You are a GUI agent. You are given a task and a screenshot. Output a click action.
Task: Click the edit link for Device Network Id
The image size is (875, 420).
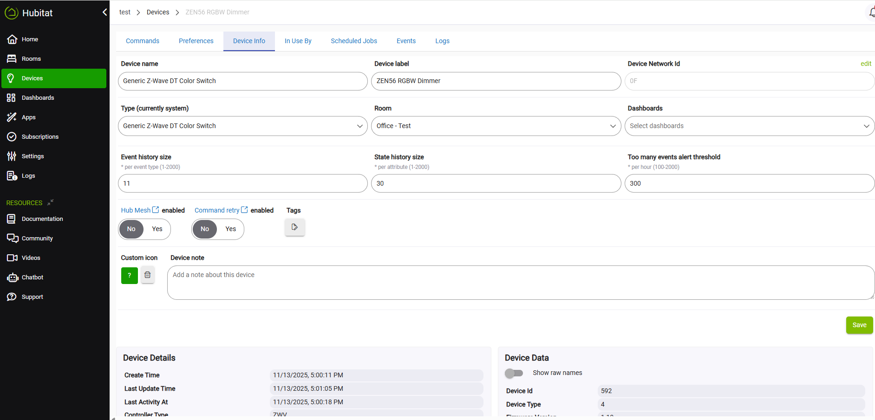(x=865, y=64)
